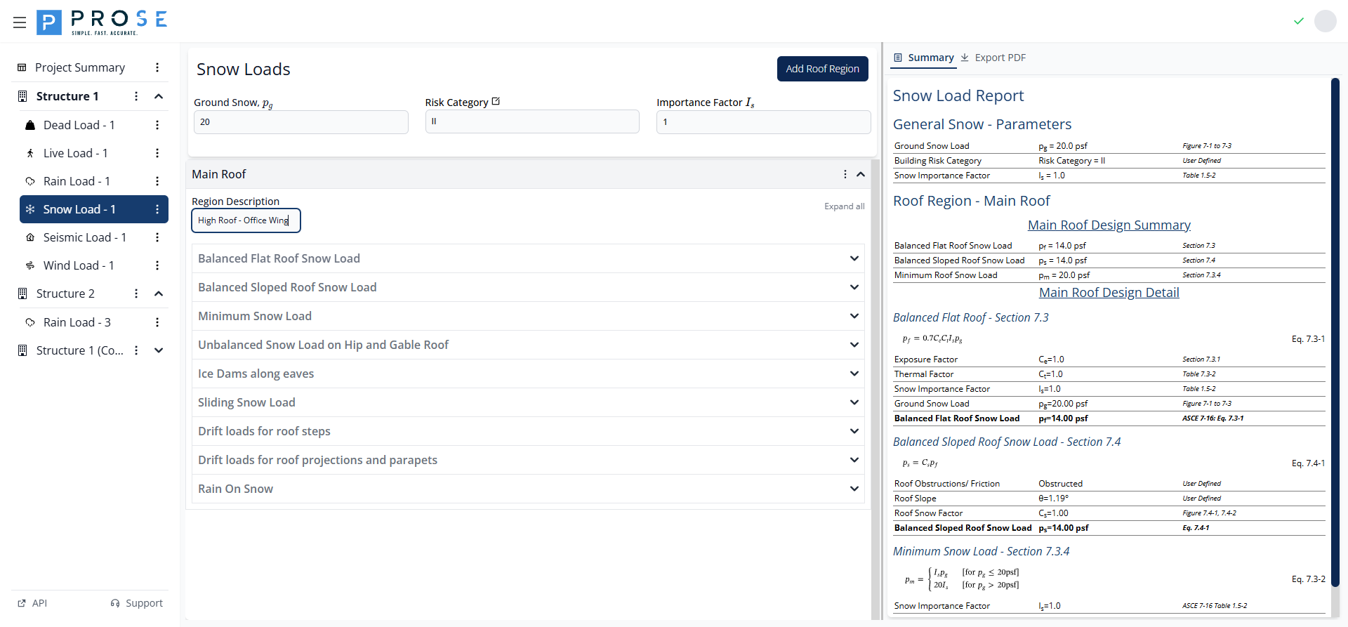Click the Expand all link
1348x627 pixels.
844,206
